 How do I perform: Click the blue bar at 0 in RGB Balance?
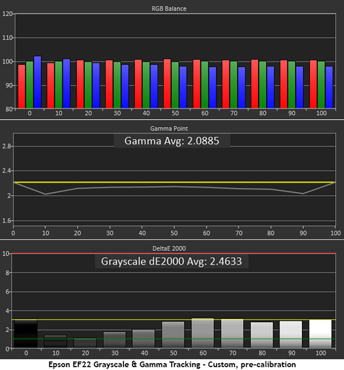[37, 82]
